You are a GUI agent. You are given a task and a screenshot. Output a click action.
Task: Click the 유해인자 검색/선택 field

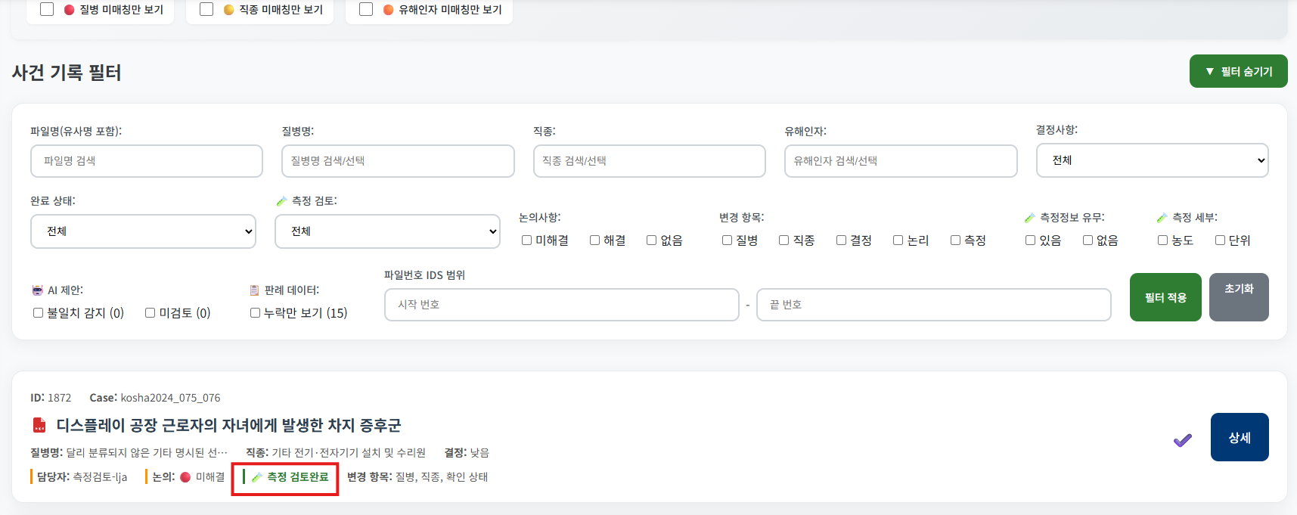tap(901, 161)
